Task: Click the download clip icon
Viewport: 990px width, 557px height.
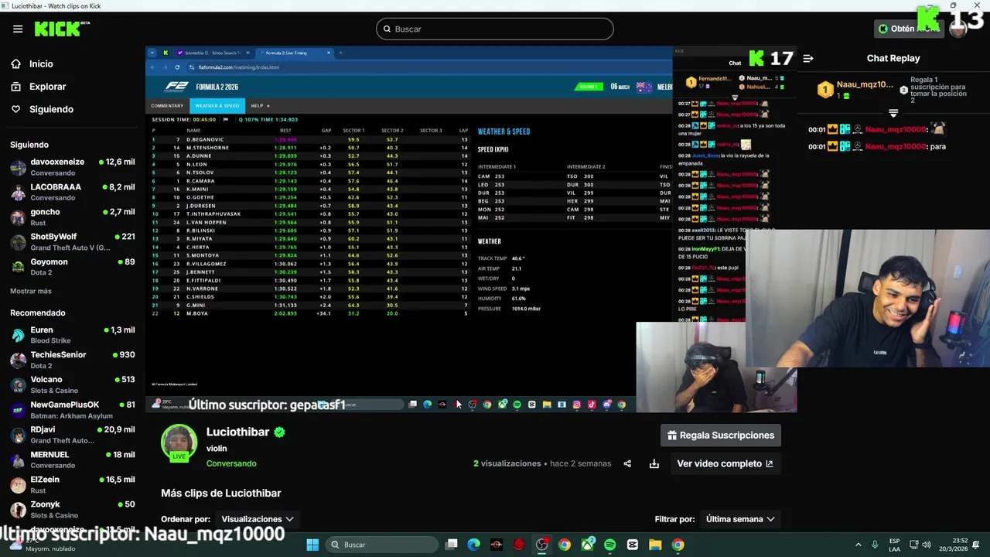Action: click(x=654, y=463)
